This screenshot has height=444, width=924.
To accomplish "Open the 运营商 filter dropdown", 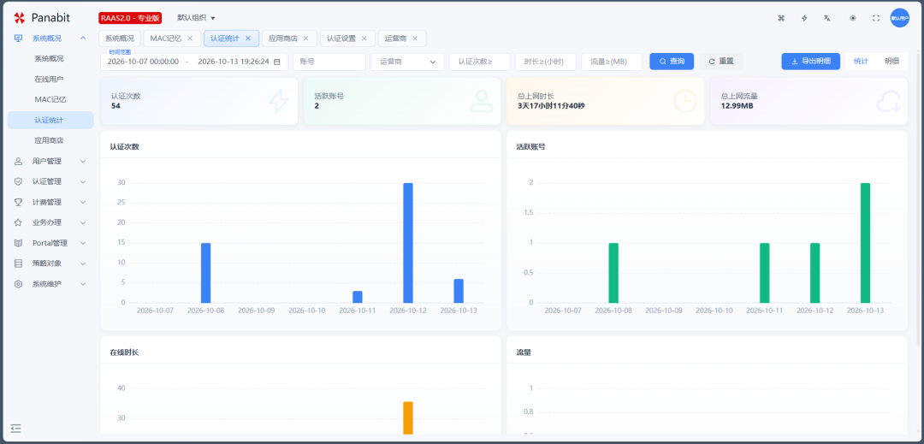I will 407,62.
